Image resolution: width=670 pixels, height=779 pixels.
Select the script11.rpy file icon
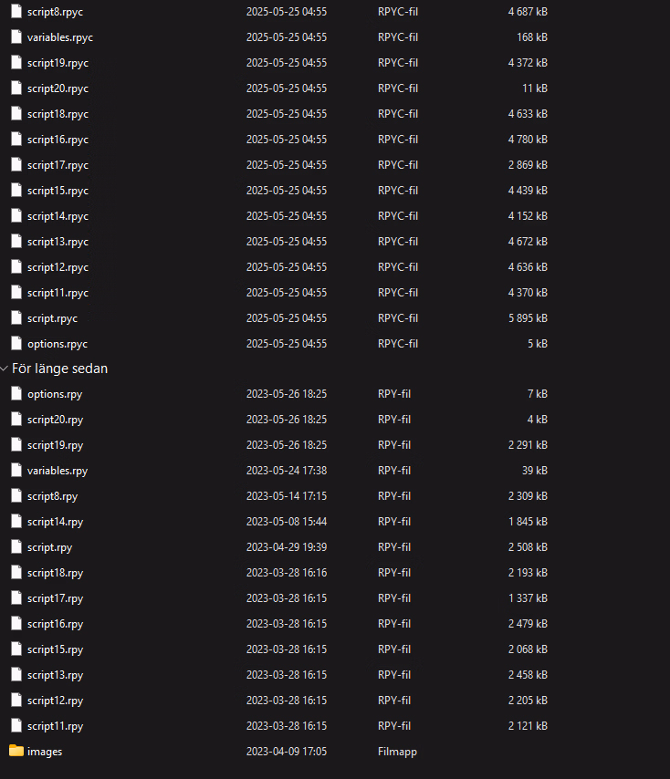(16, 726)
